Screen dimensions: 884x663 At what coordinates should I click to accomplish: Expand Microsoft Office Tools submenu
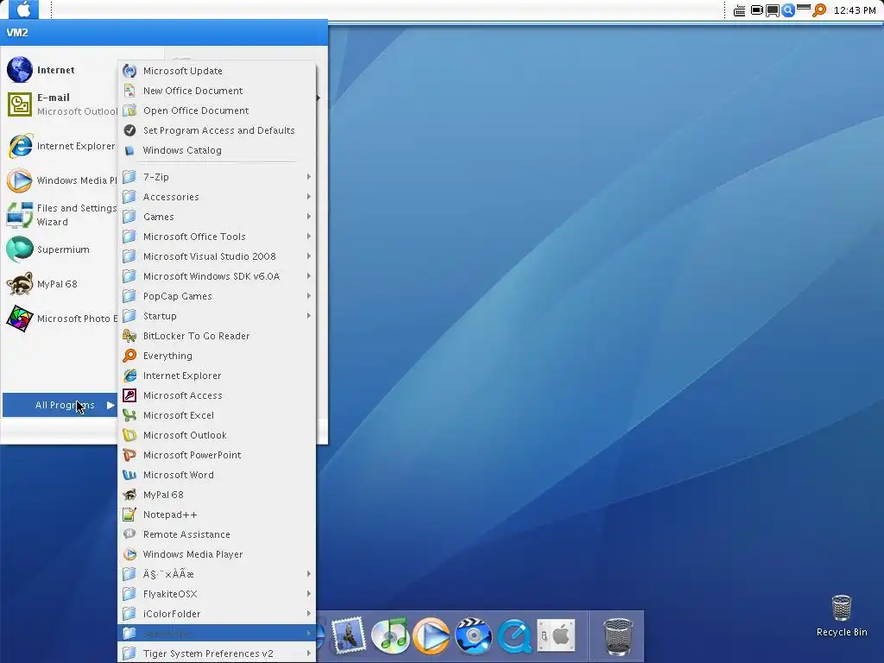point(217,237)
